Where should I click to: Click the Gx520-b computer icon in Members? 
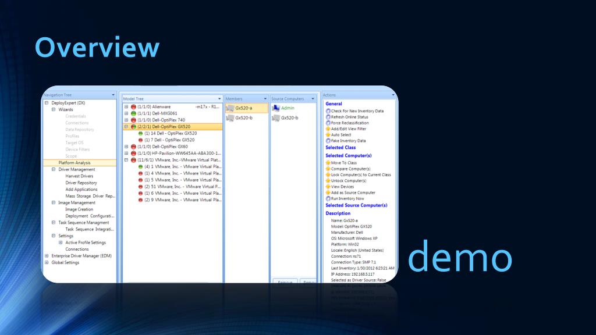(x=230, y=118)
